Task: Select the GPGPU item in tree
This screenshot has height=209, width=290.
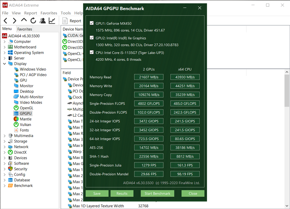Action: (26, 114)
